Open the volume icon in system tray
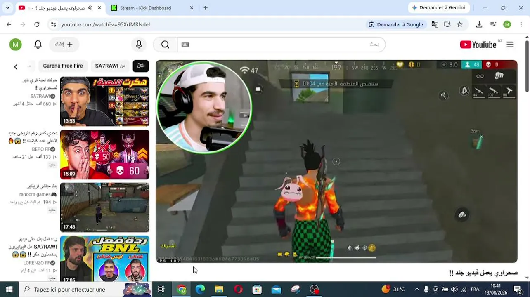 [454, 289]
